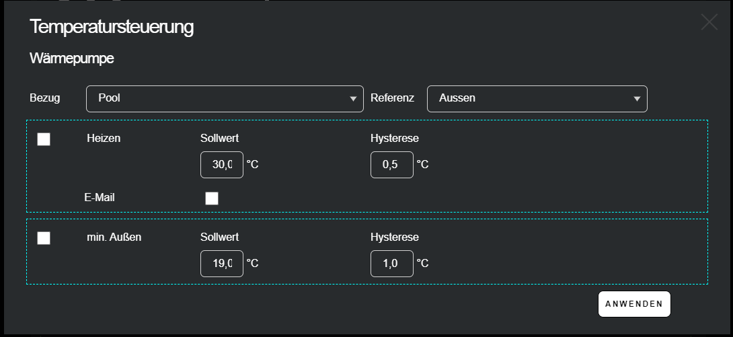Check the min. Außen checkbox

point(44,238)
